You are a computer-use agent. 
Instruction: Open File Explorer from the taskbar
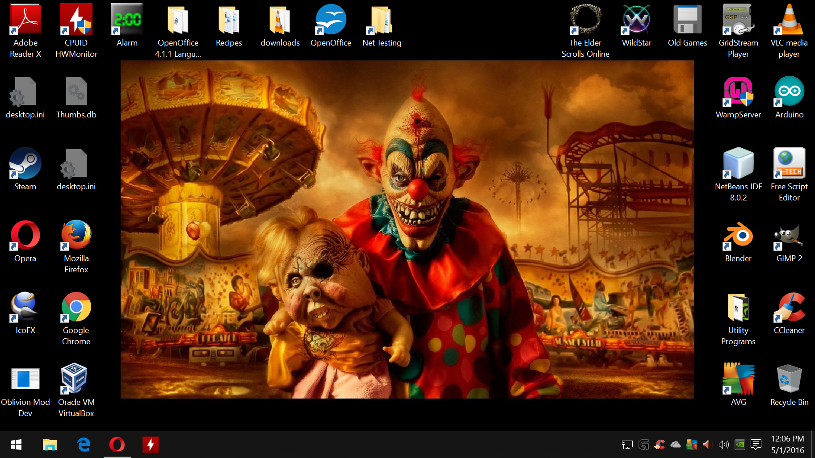(50, 445)
